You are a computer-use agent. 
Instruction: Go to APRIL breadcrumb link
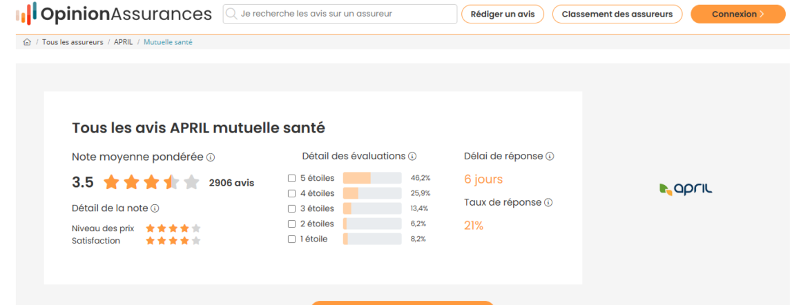click(123, 42)
